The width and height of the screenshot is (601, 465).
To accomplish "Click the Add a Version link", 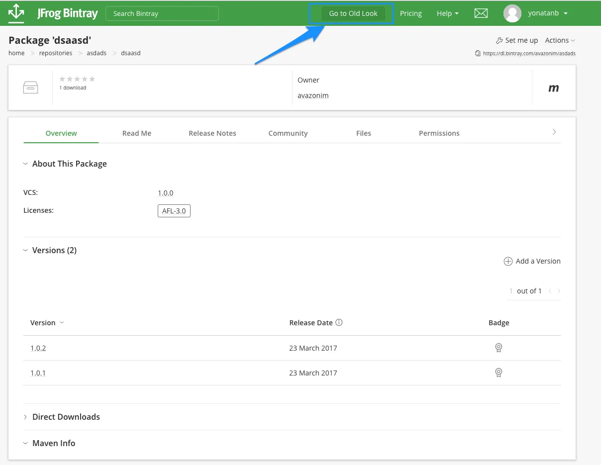I will coord(538,261).
